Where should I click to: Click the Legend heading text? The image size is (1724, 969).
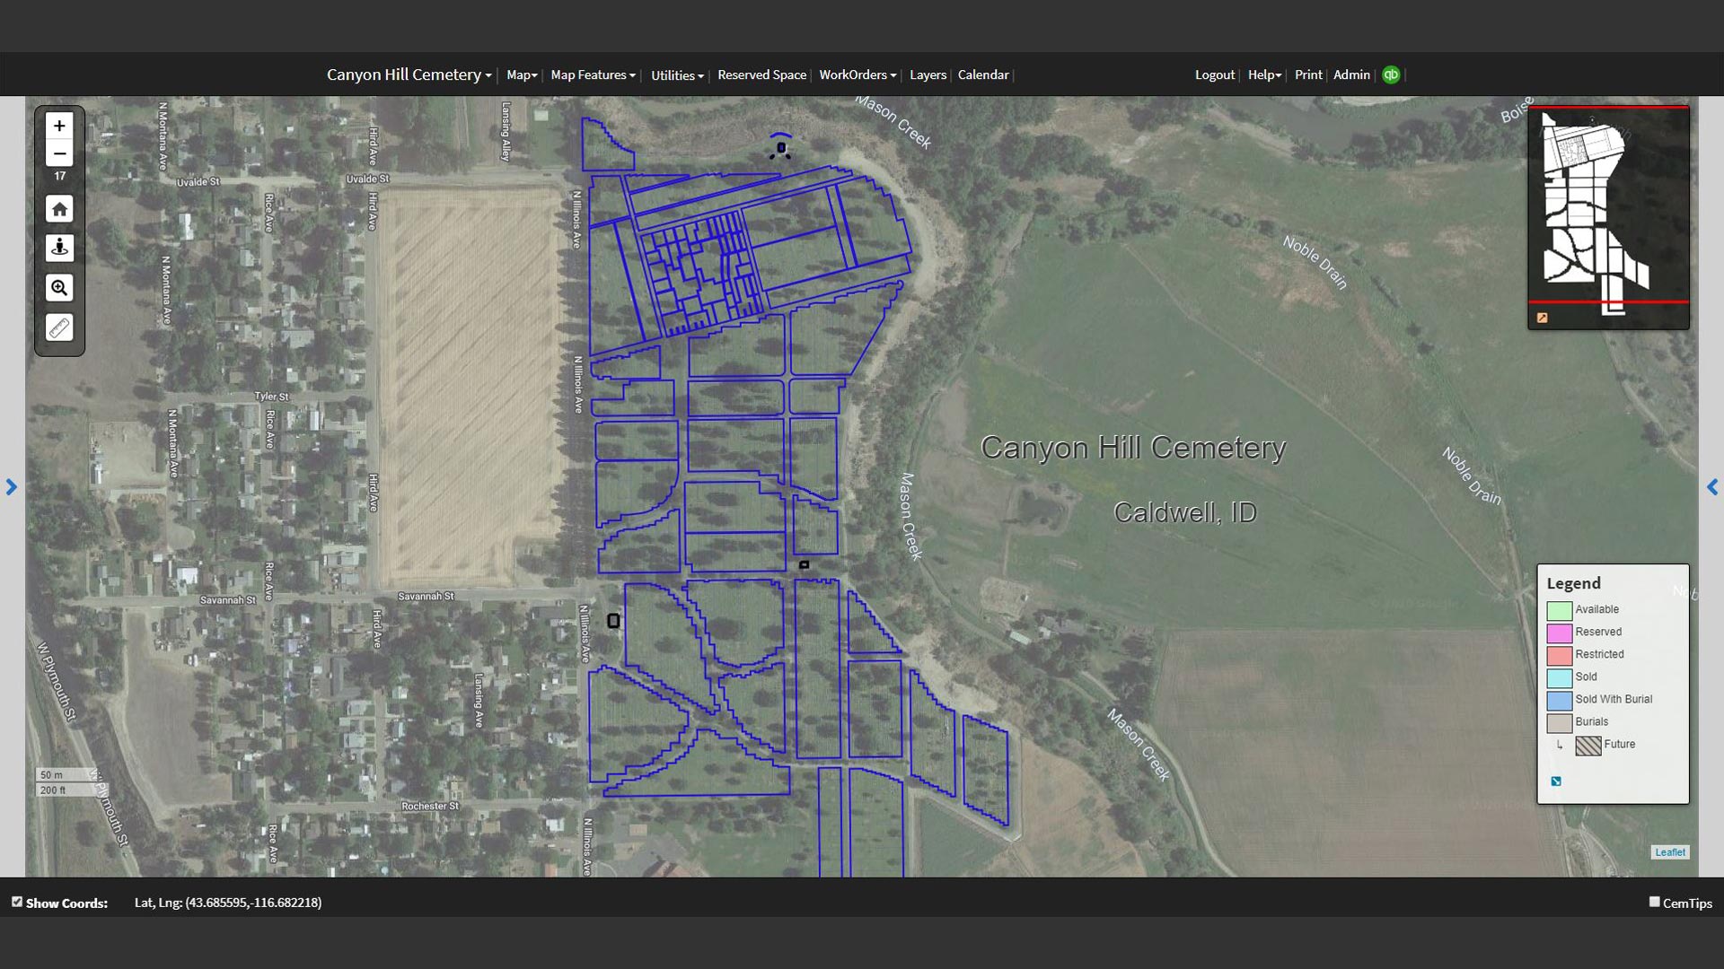pyautogui.click(x=1574, y=583)
